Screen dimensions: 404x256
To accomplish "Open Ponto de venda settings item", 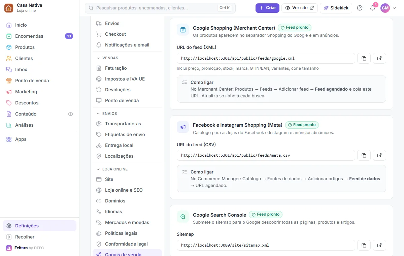I will click(x=127, y=100).
